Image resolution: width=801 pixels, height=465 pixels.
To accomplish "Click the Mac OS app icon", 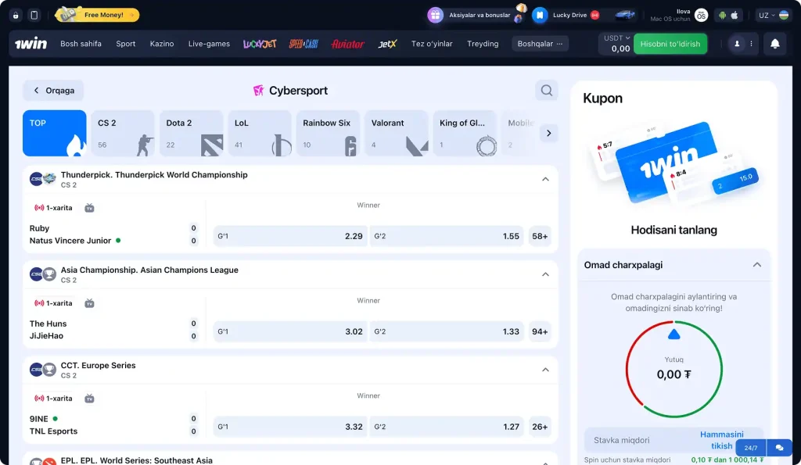I will pyautogui.click(x=701, y=16).
